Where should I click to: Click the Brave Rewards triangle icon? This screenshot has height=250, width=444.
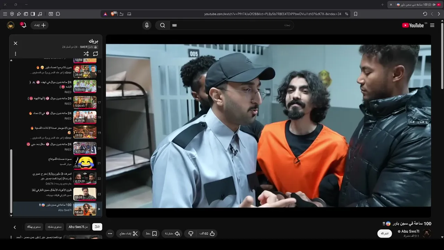coord(105,14)
